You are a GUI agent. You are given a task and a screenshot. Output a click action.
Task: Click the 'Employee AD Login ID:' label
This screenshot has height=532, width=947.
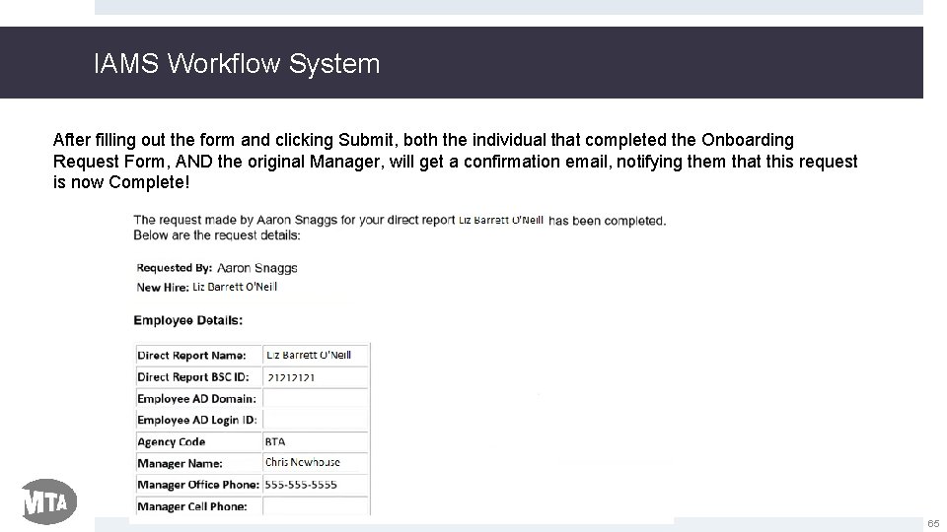pos(197,420)
